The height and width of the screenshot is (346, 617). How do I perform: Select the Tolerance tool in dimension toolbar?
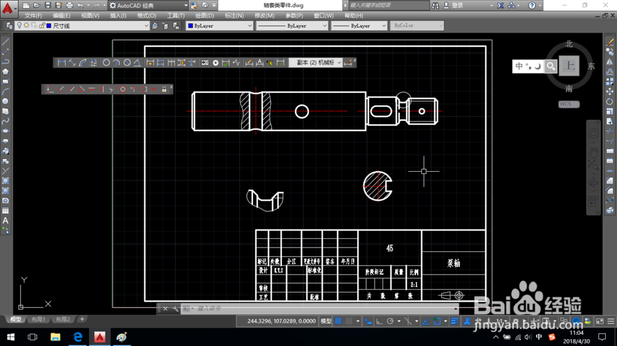point(205,62)
